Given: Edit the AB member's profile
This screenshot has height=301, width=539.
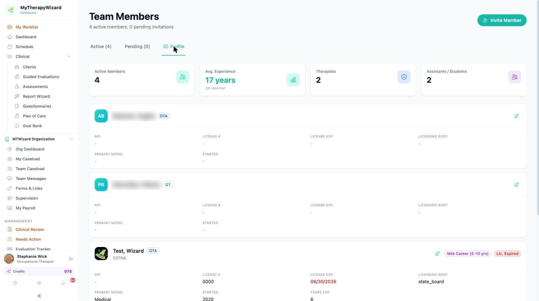Looking at the screenshot, I should [516, 116].
